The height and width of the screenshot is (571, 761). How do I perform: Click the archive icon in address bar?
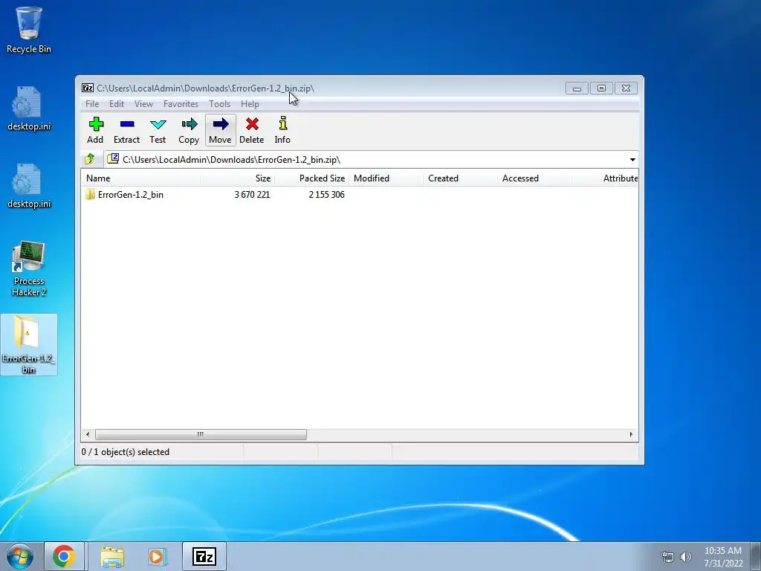click(113, 159)
